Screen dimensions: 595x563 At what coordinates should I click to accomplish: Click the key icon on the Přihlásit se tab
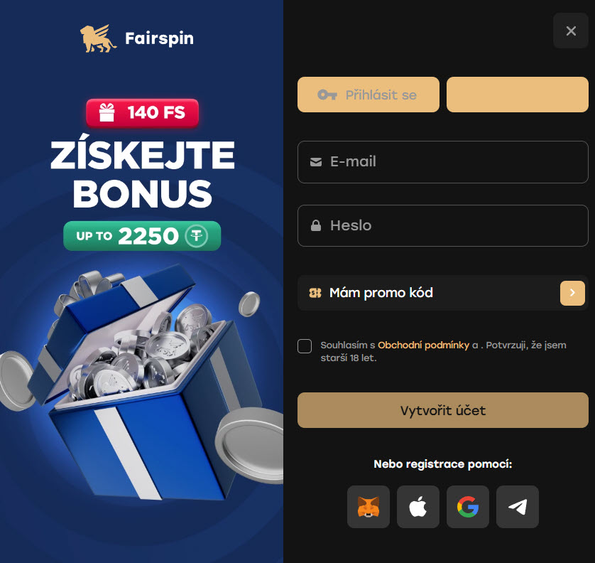tap(327, 95)
